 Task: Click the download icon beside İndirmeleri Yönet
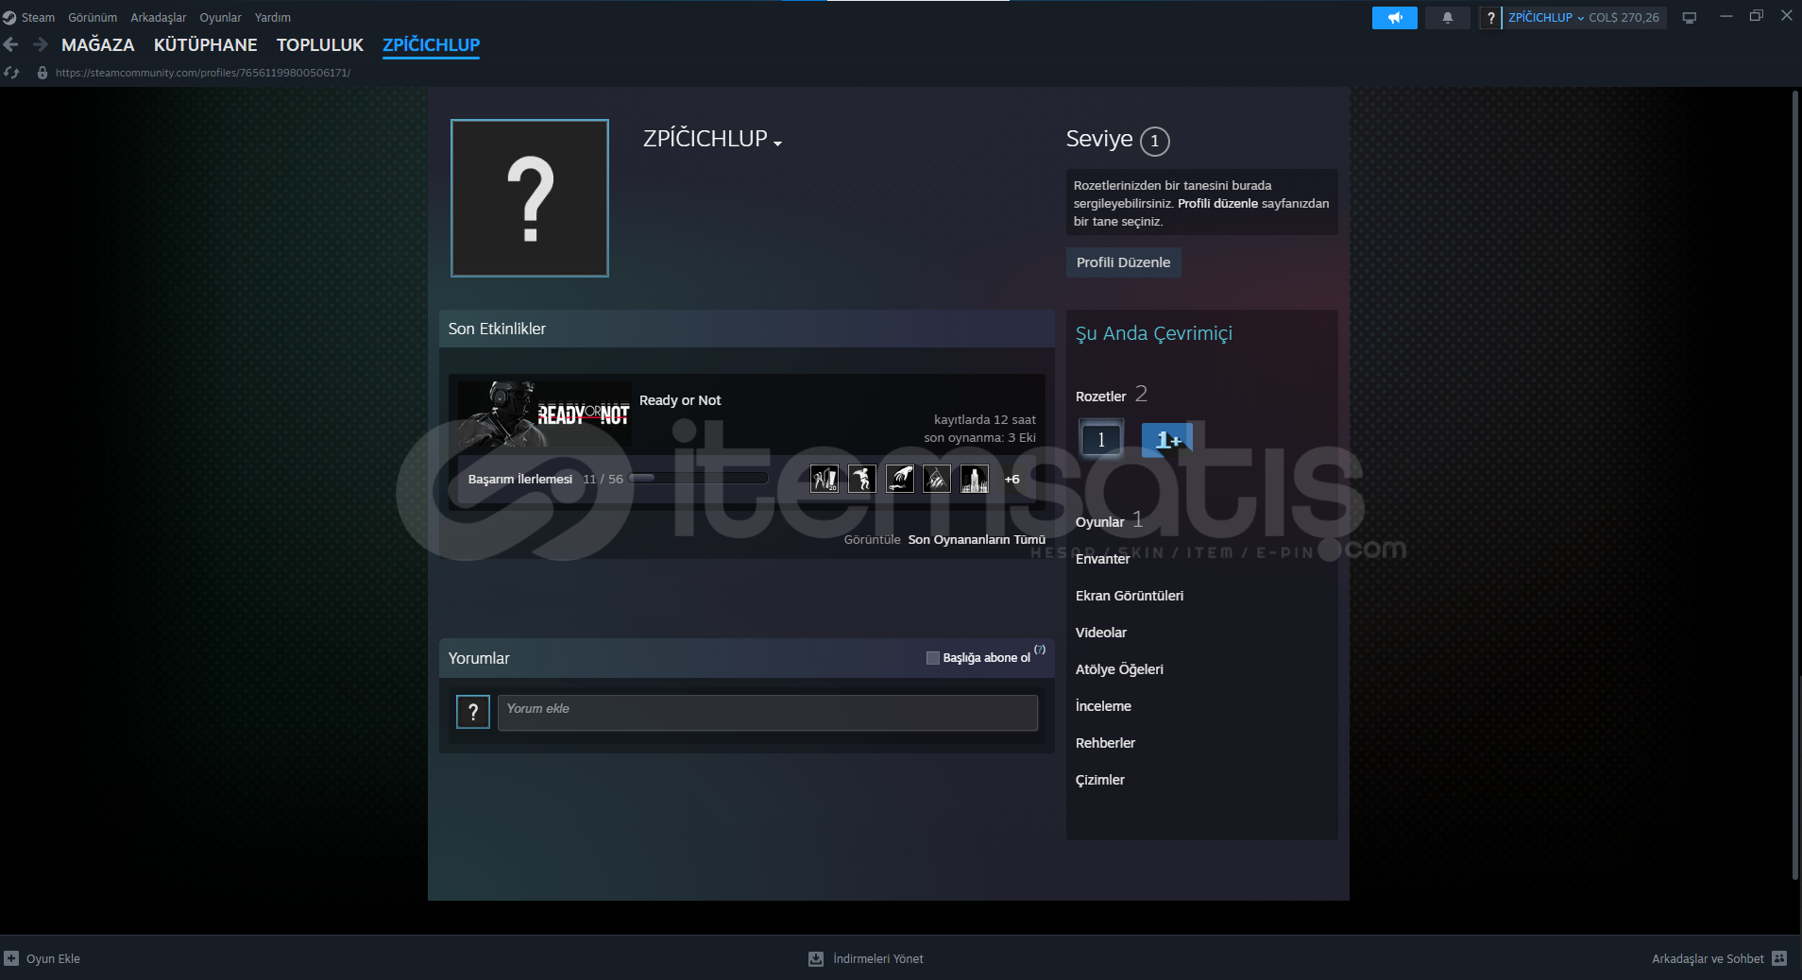816,959
